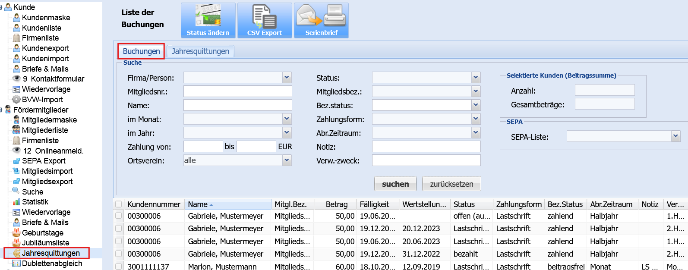
Task: Sort by the Fälligkeit column header
Action: 378,204
